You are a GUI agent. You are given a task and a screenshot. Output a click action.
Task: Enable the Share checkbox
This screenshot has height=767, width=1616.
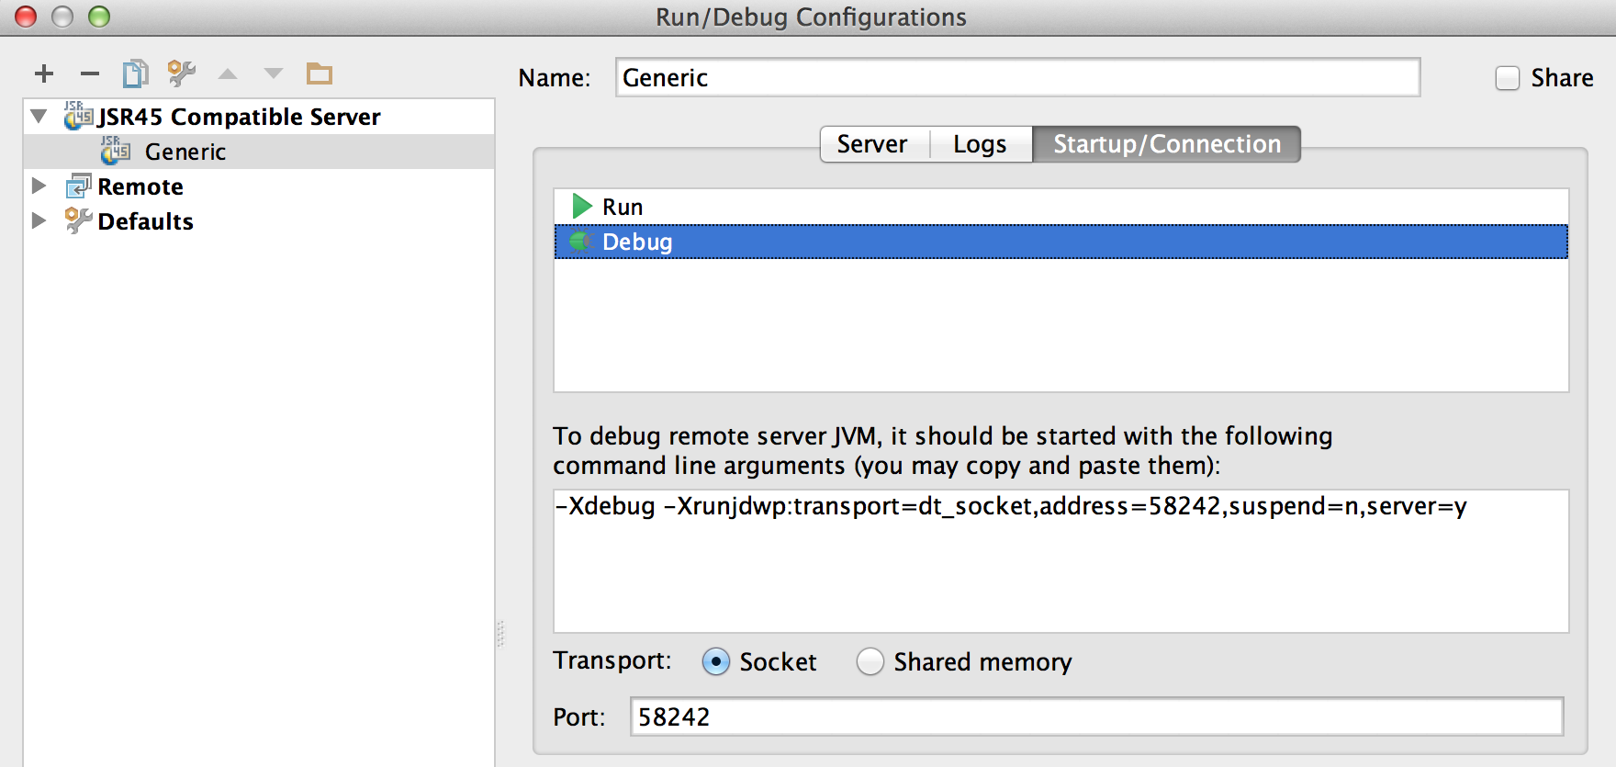(x=1508, y=78)
